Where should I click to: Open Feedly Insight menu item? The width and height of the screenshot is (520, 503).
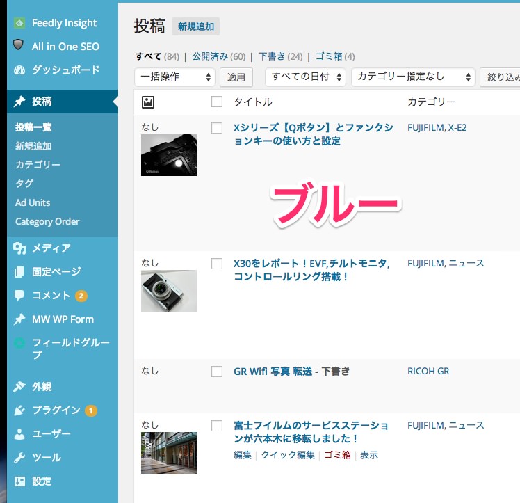[65, 23]
